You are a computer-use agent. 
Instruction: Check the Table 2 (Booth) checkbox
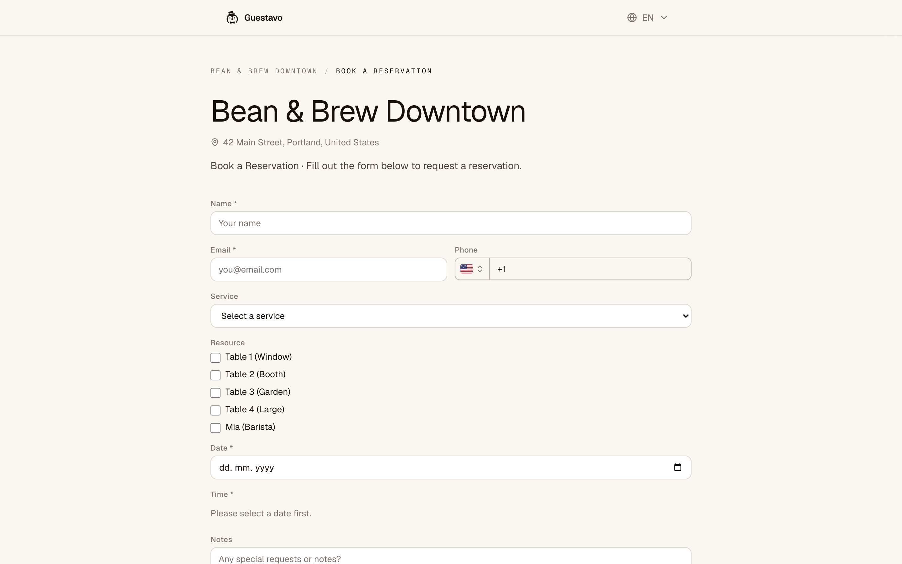[x=215, y=375]
